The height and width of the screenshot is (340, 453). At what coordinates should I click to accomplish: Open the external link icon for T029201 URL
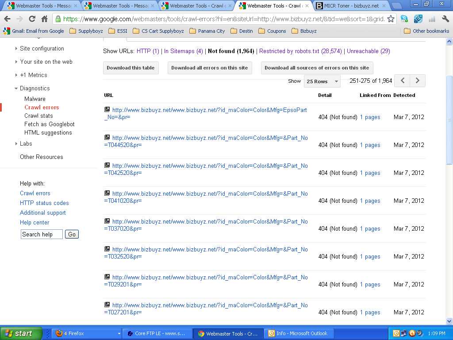coord(107,277)
